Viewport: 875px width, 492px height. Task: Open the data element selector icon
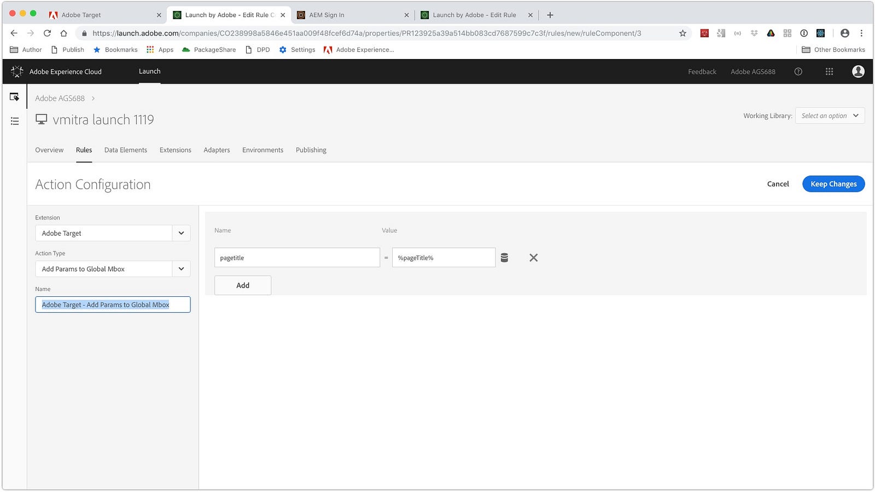[504, 257]
